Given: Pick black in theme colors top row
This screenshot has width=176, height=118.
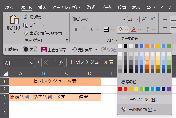Looking at the screenshot, I should tap(126, 46).
